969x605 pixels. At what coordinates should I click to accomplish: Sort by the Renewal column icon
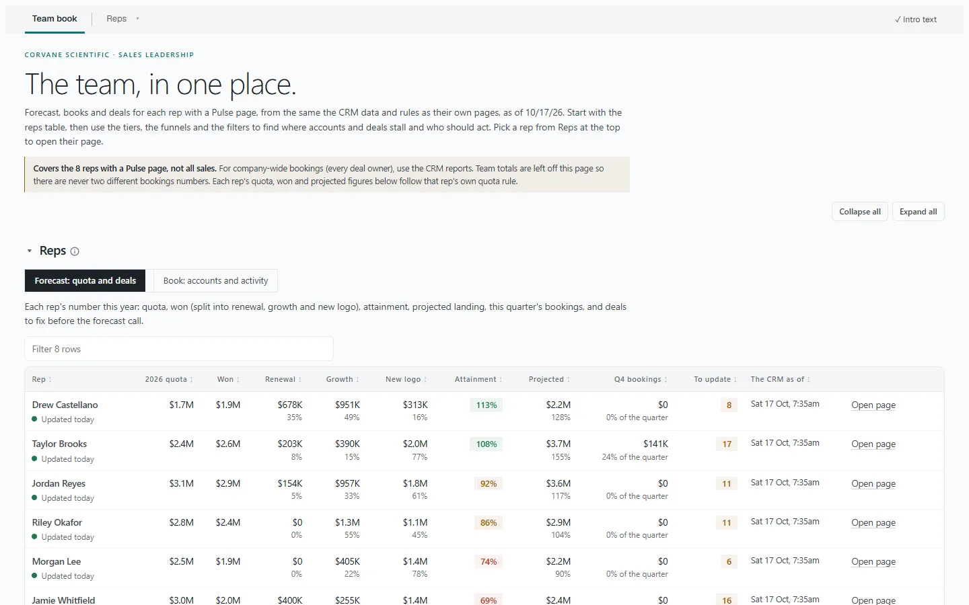[300, 380]
